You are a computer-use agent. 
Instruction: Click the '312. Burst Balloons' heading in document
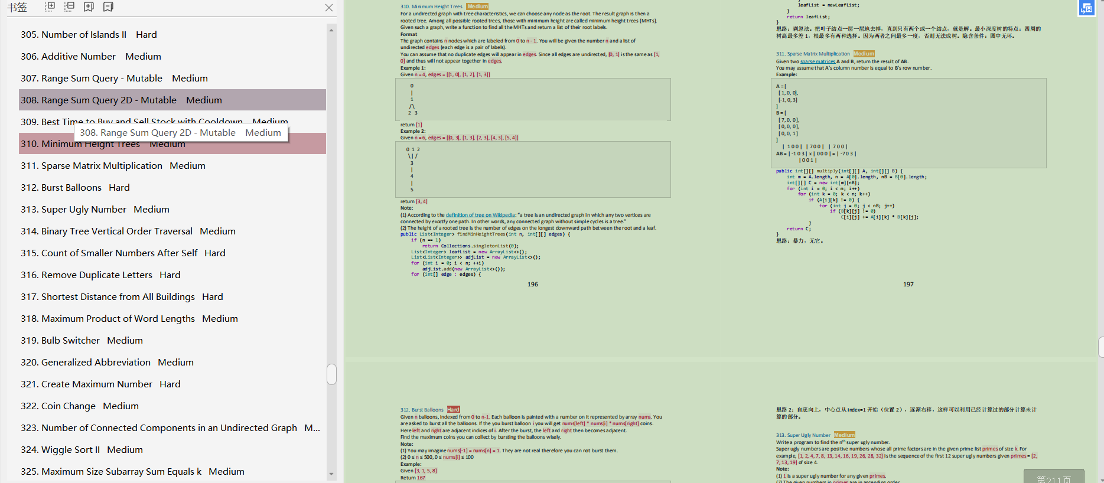coord(422,410)
